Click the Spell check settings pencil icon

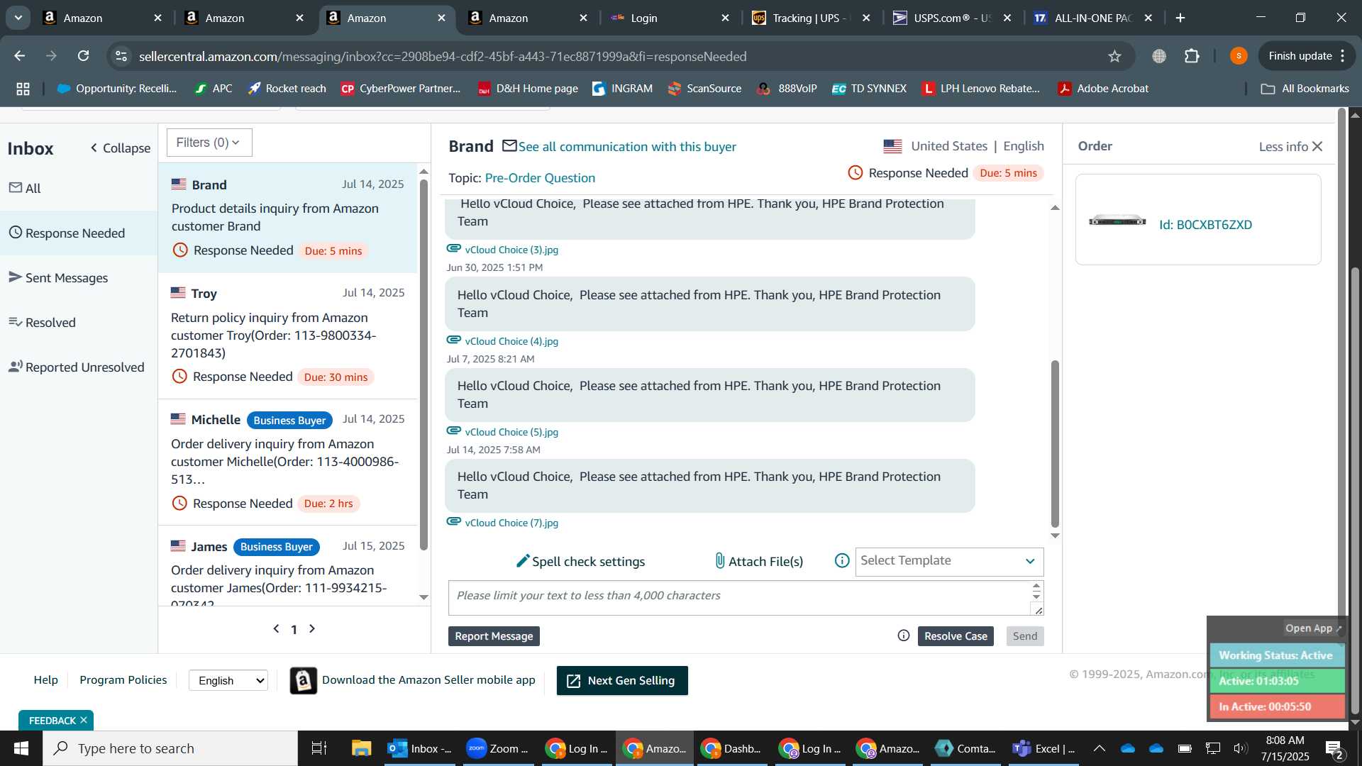[x=523, y=561]
